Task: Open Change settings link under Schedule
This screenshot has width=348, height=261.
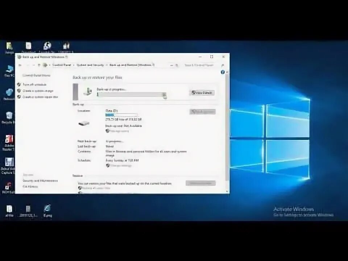Action: click(121, 166)
